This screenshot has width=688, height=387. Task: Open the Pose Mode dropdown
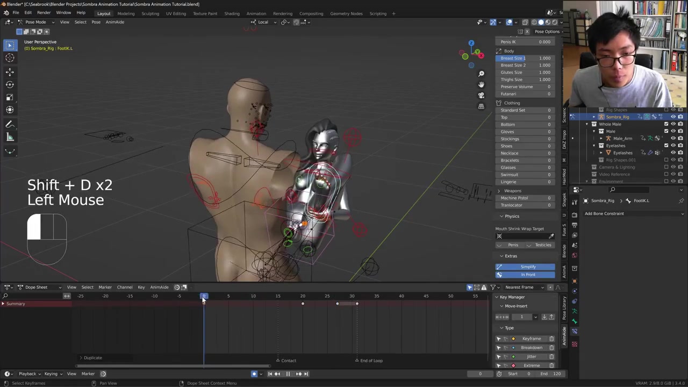(x=35, y=22)
